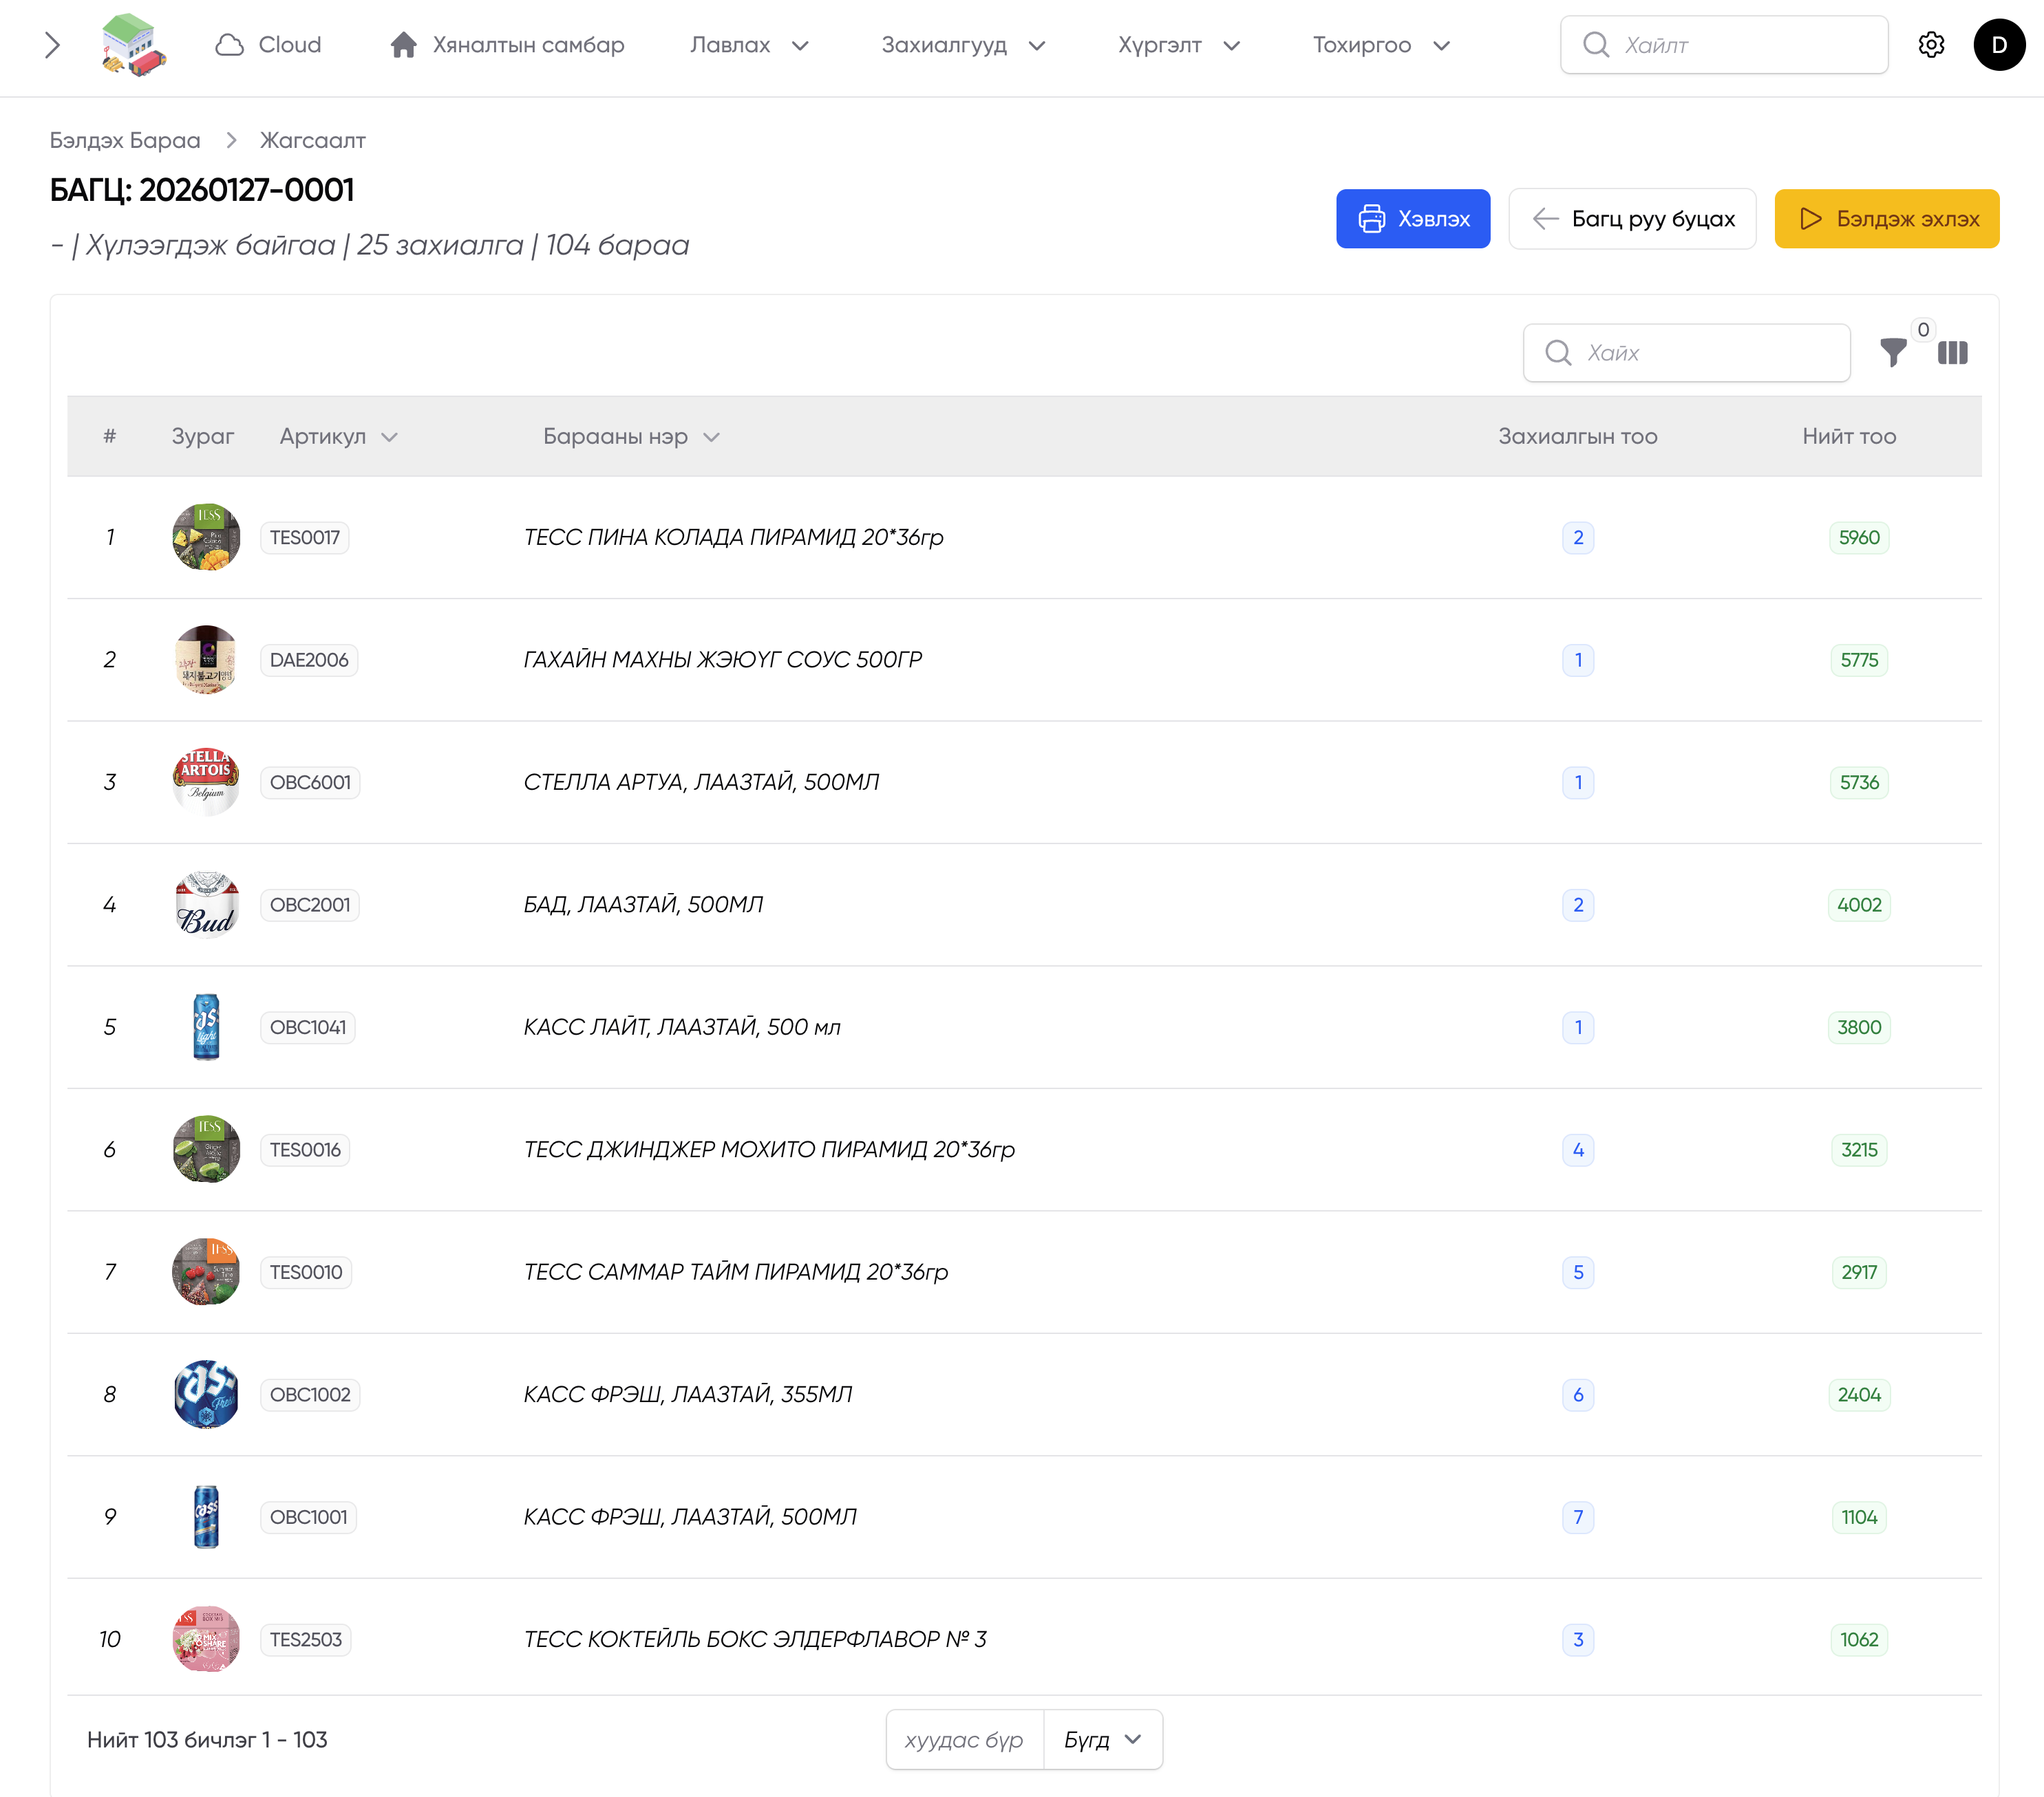Click Багц руу буцах button
Image resolution: width=2044 pixels, height=1797 pixels.
(1632, 219)
